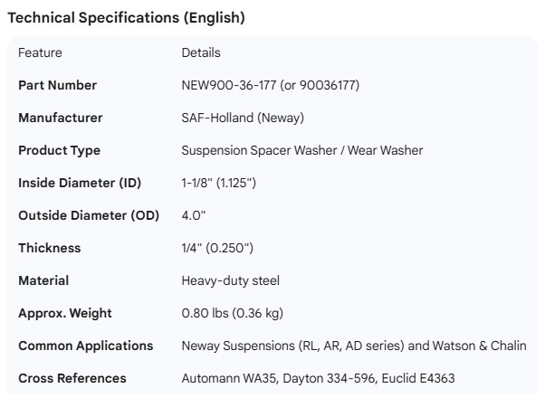Select the Outside Diameter (OD) label
The width and height of the screenshot is (545, 398).
(89, 215)
